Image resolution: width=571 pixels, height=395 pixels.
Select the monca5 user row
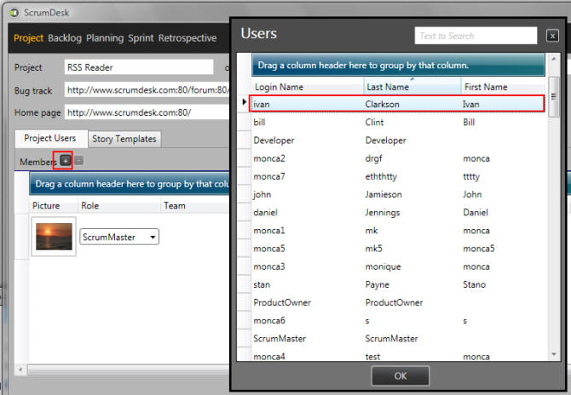(398, 249)
